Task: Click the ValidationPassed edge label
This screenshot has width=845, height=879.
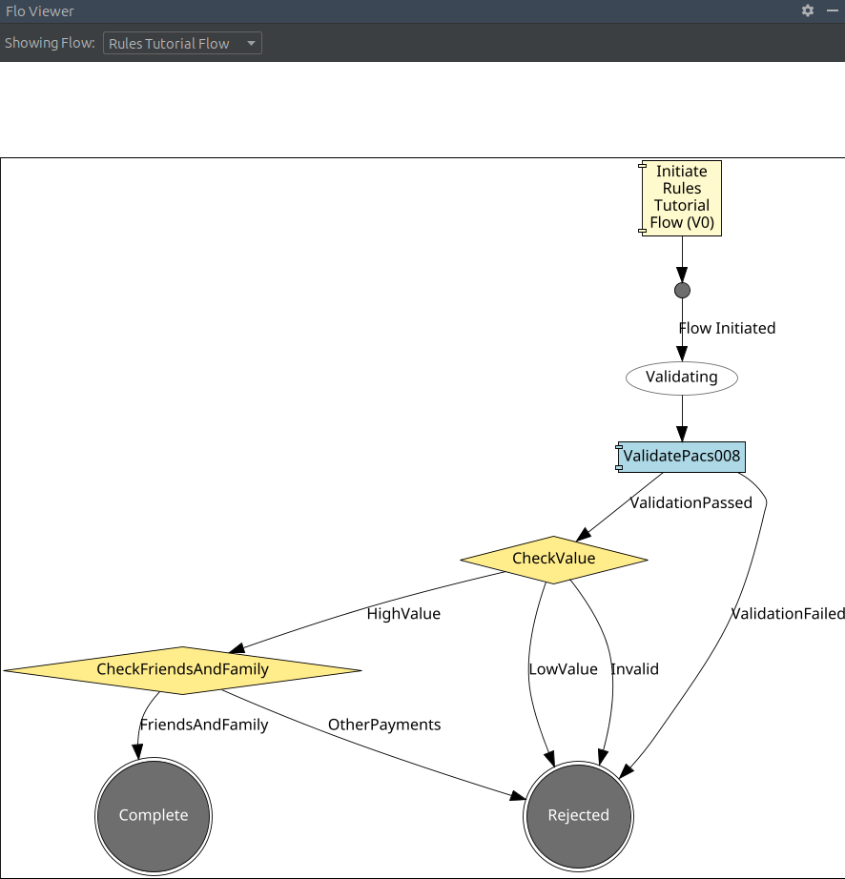Action: 690,502
